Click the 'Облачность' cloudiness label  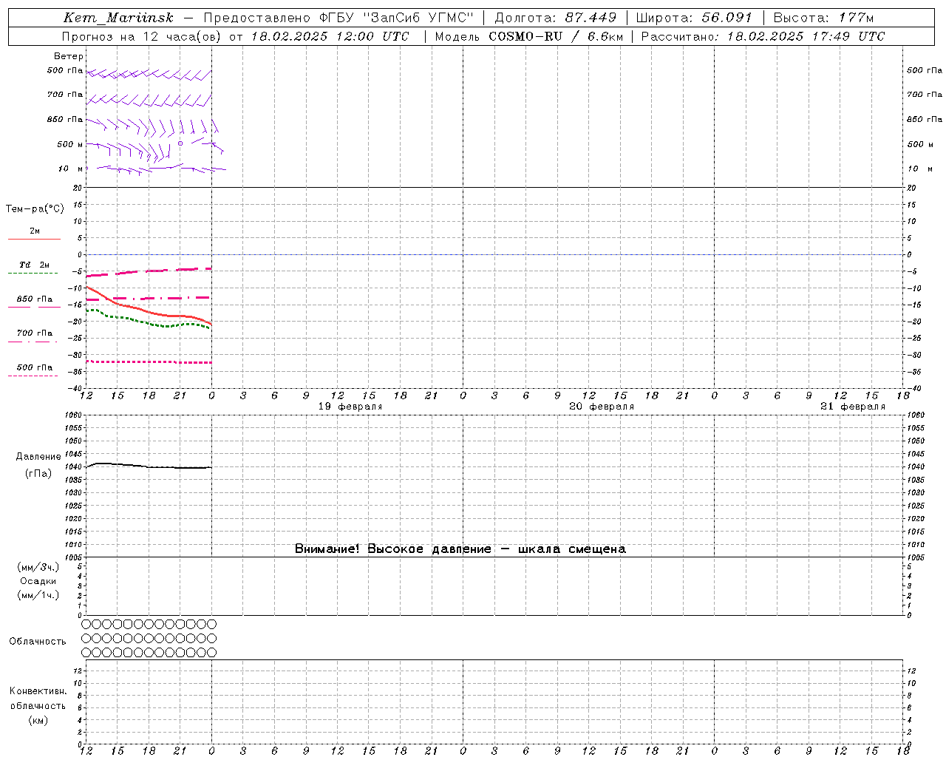click(38, 642)
